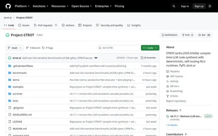This screenshot has height=136, width=218.
Task: Click the book icon beside Readme
Action: pos(168,71)
